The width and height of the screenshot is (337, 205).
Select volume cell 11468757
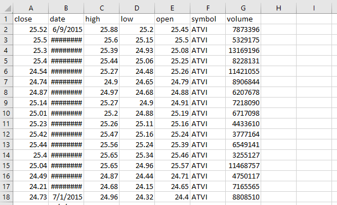(x=243, y=165)
